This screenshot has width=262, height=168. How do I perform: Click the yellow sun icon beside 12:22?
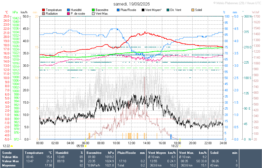point(12,146)
